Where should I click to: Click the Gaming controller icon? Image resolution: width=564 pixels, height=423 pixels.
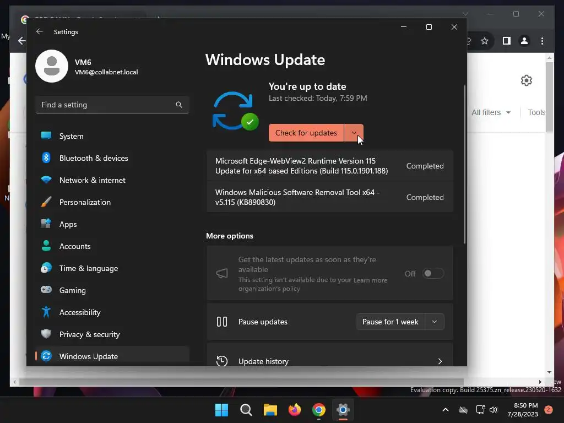(46, 290)
